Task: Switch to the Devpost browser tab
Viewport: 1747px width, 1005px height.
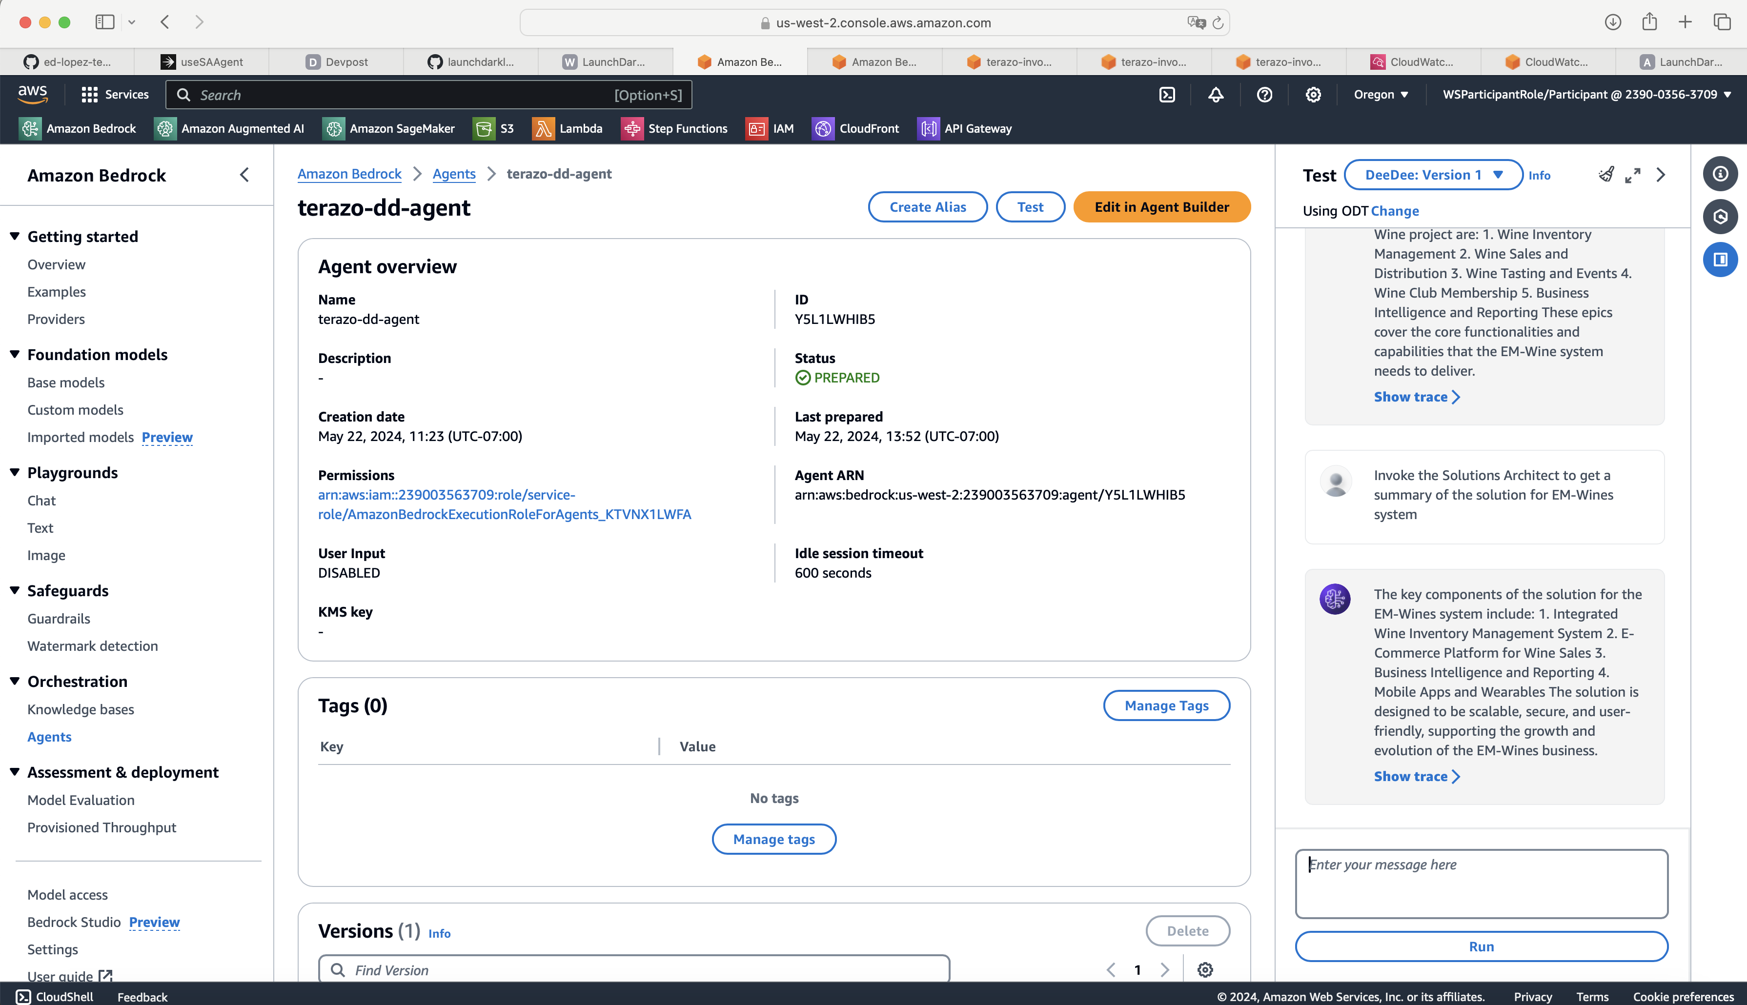Action: (337, 62)
